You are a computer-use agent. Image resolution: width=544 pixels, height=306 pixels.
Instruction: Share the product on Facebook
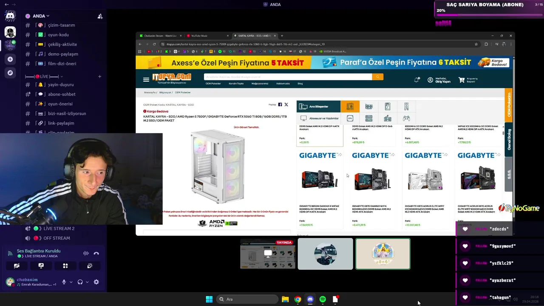click(x=280, y=105)
